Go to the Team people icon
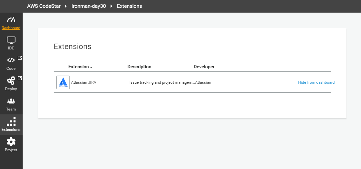Screen dimensions: 361x169 11,101
